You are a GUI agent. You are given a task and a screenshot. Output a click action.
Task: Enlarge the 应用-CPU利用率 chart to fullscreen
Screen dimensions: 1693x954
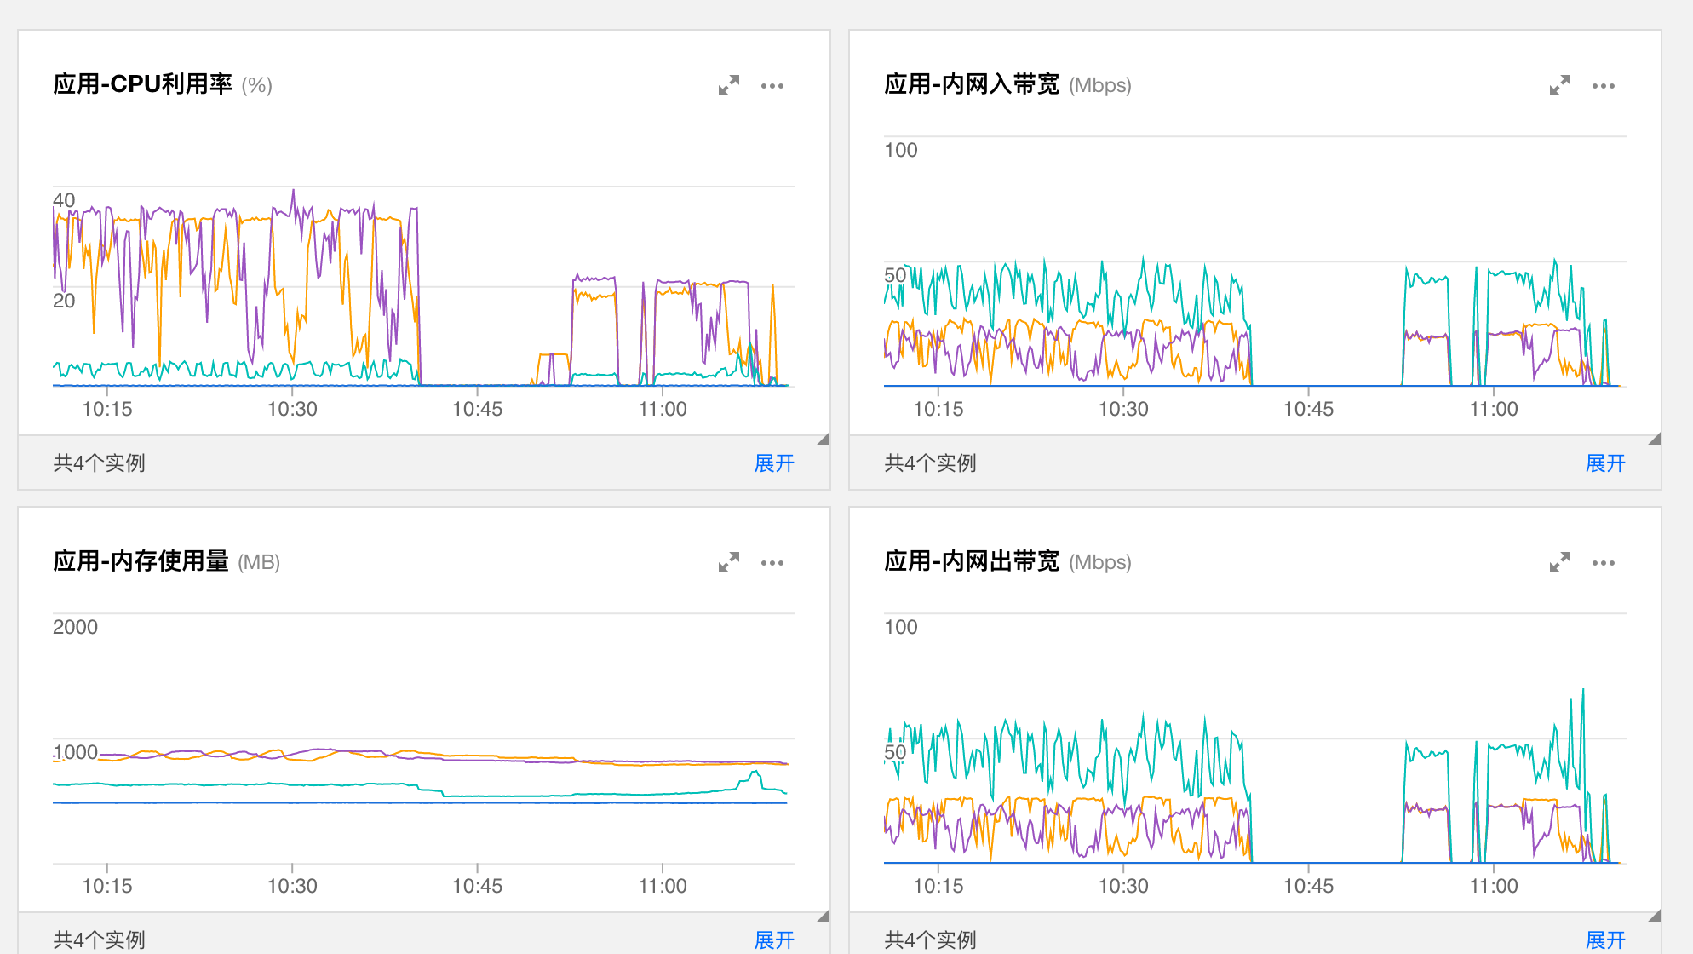(728, 85)
